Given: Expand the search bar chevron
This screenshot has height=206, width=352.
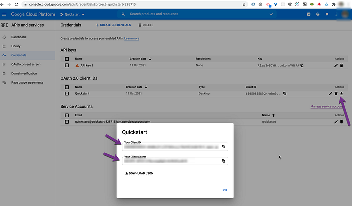Looking at the screenshot, I should click(x=271, y=14).
